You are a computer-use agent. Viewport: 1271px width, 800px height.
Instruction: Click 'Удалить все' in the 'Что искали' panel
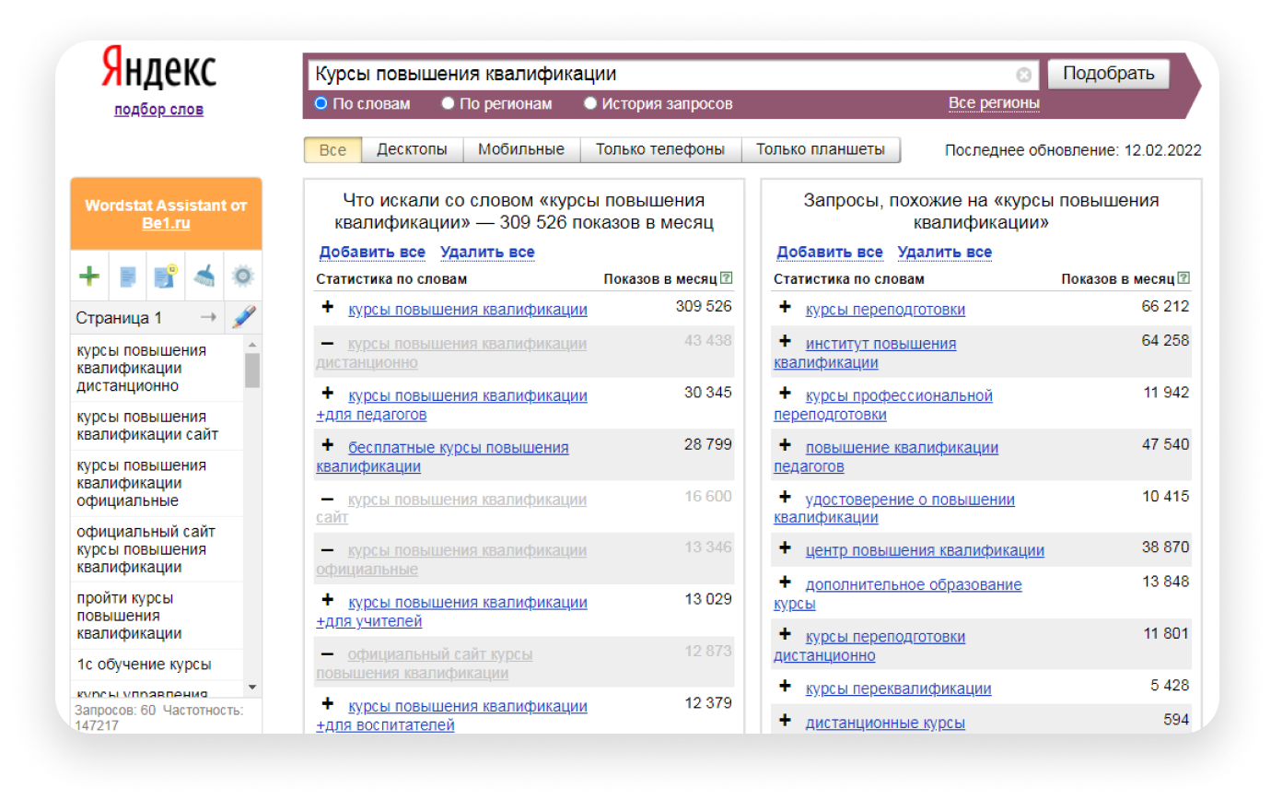coord(487,252)
